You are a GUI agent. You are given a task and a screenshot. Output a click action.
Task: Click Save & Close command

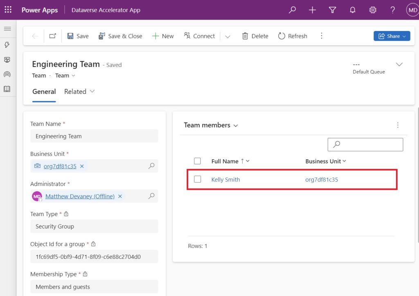coord(120,36)
